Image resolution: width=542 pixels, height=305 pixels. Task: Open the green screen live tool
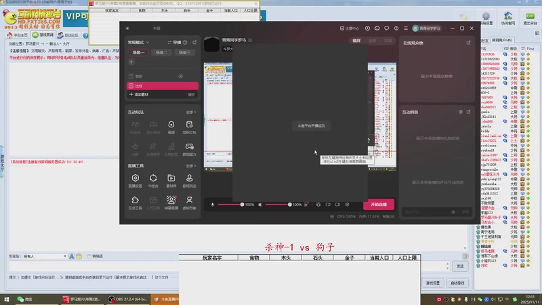tap(171, 203)
